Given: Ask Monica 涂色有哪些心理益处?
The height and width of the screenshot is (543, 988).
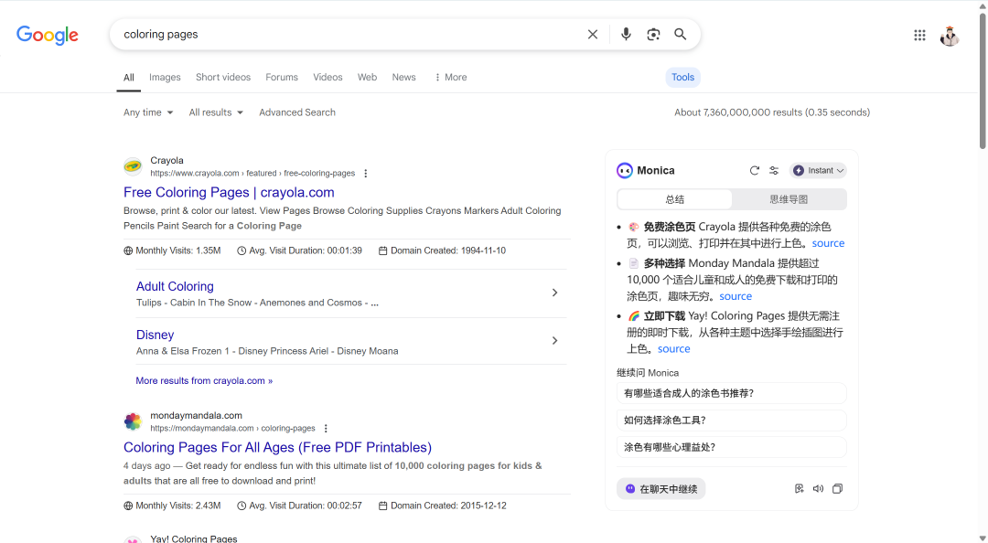Looking at the screenshot, I should click(x=732, y=447).
